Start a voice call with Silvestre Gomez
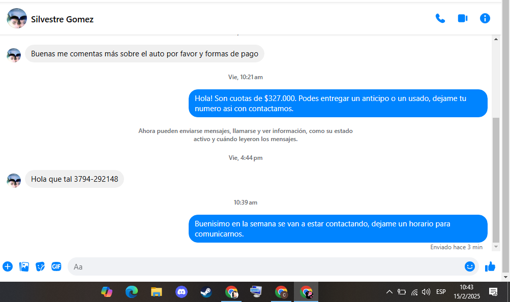The width and height of the screenshot is (510, 302). tap(440, 19)
